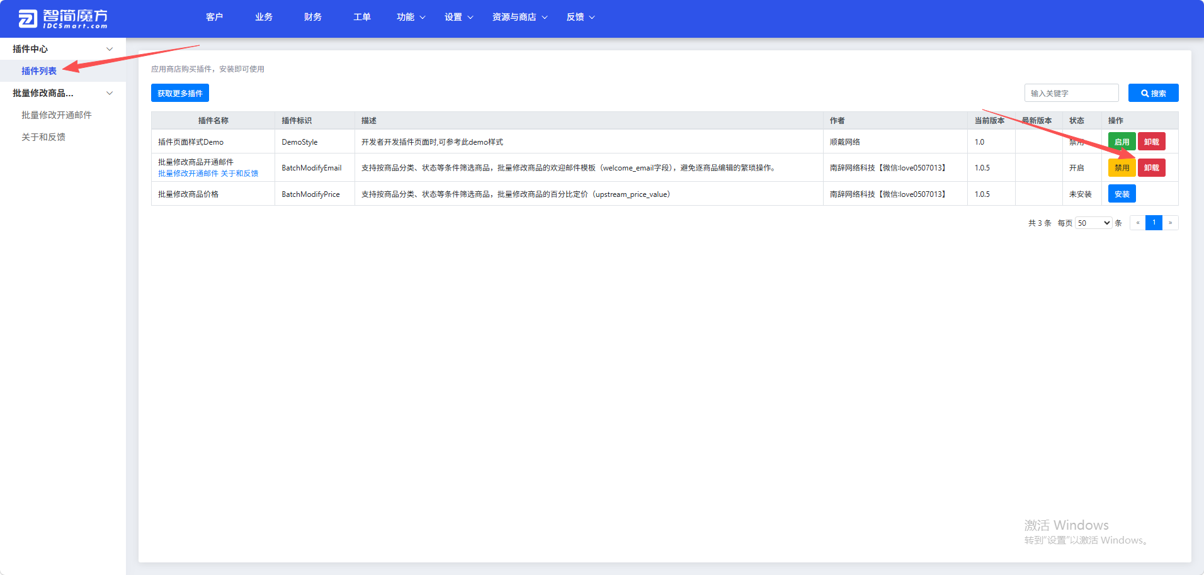
Task: Open the 关于和反馈 link in table row
Action: click(239, 174)
